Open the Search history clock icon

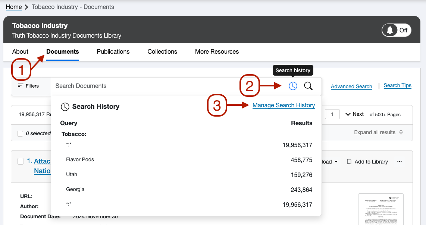coord(293,86)
